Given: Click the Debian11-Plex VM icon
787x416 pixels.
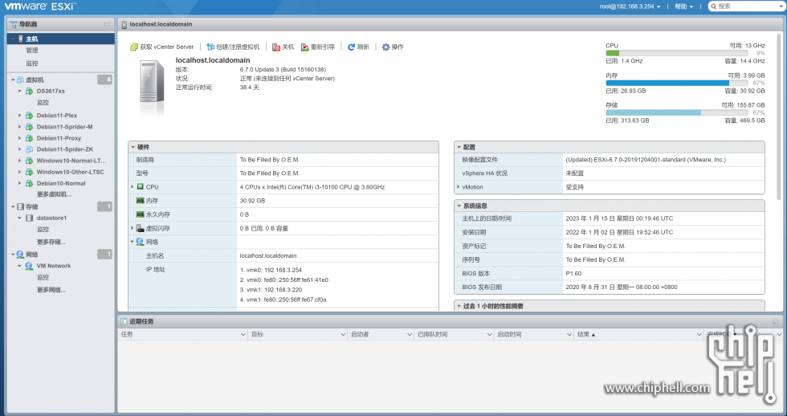Looking at the screenshot, I should click(29, 116).
